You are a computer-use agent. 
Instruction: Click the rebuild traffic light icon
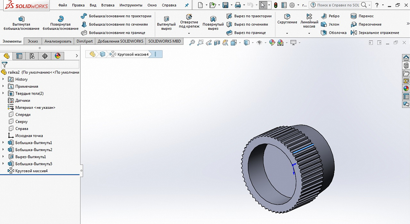(x=276, y=5)
